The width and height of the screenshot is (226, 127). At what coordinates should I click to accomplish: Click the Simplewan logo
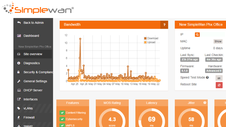click(x=38, y=8)
